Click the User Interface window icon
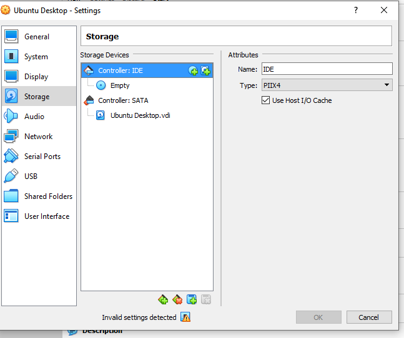The image size is (404, 338). [11, 216]
